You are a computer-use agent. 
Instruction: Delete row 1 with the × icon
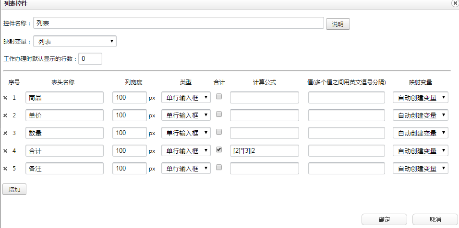(6, 98)
